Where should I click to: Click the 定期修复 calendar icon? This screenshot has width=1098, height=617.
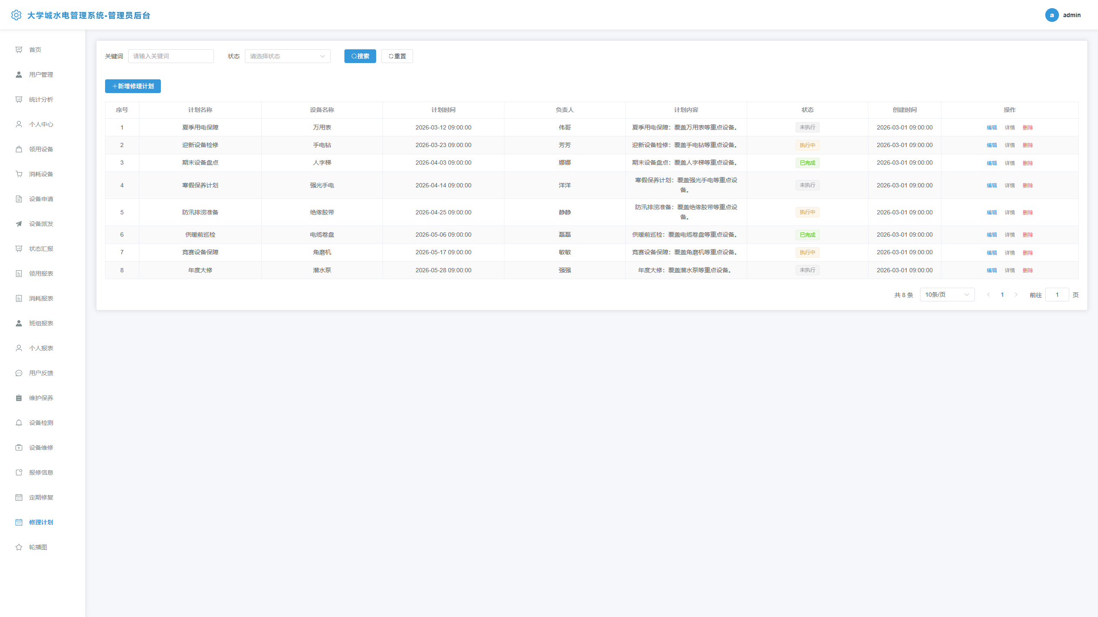coord(19,497)
